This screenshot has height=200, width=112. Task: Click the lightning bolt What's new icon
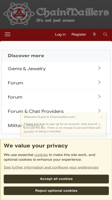(x=94, y=34)
